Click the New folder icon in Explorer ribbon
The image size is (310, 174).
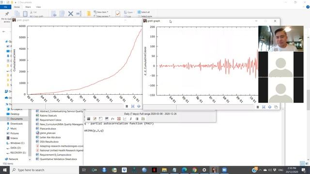coord(89,14)
